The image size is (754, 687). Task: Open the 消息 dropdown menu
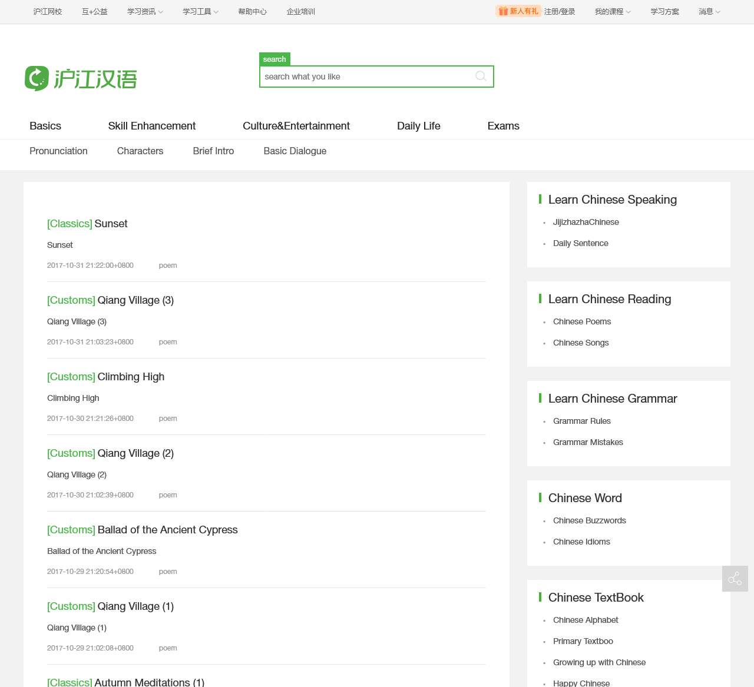[x=706, y=11]
